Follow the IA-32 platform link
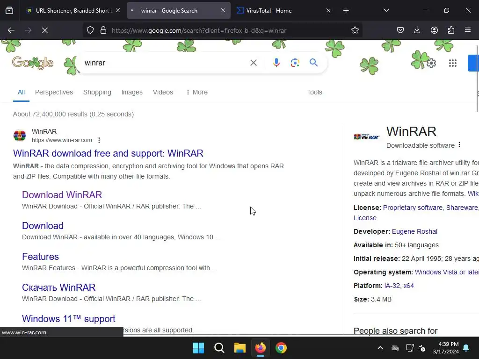The height and width of the screenshot is (359, 479). (392, 286)
